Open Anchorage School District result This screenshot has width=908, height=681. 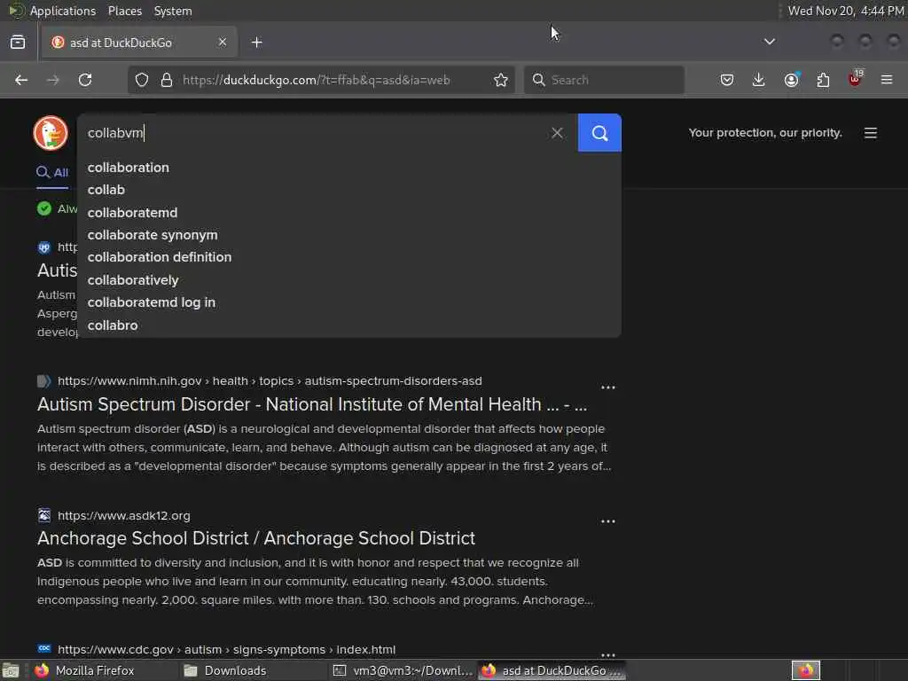pos(256,538)
